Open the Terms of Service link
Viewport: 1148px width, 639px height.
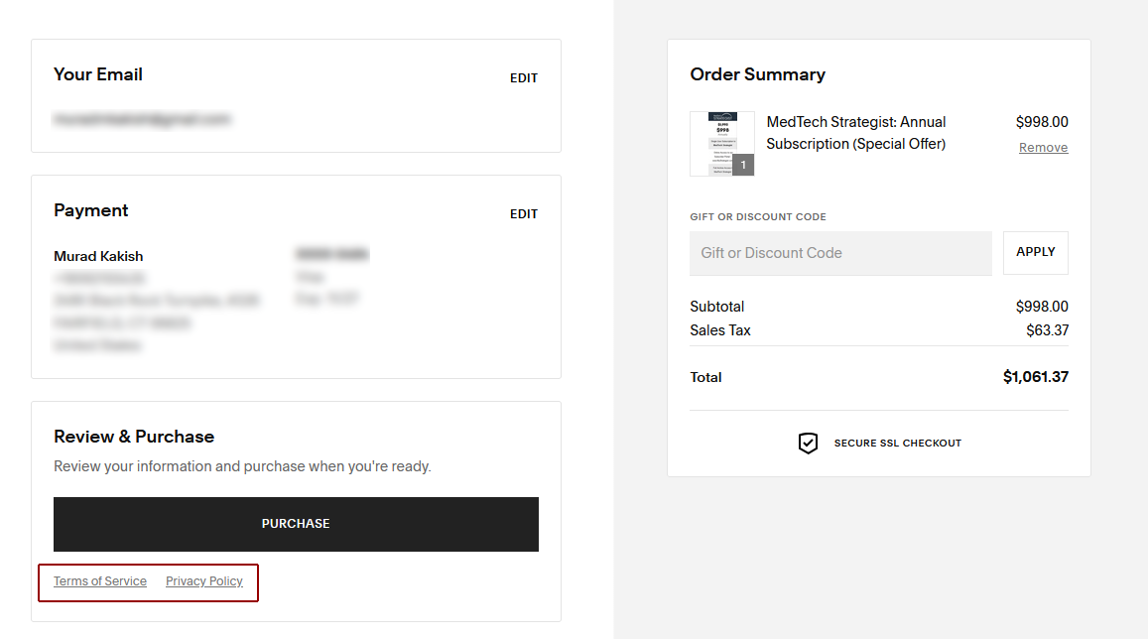click(x=100, y=581)
